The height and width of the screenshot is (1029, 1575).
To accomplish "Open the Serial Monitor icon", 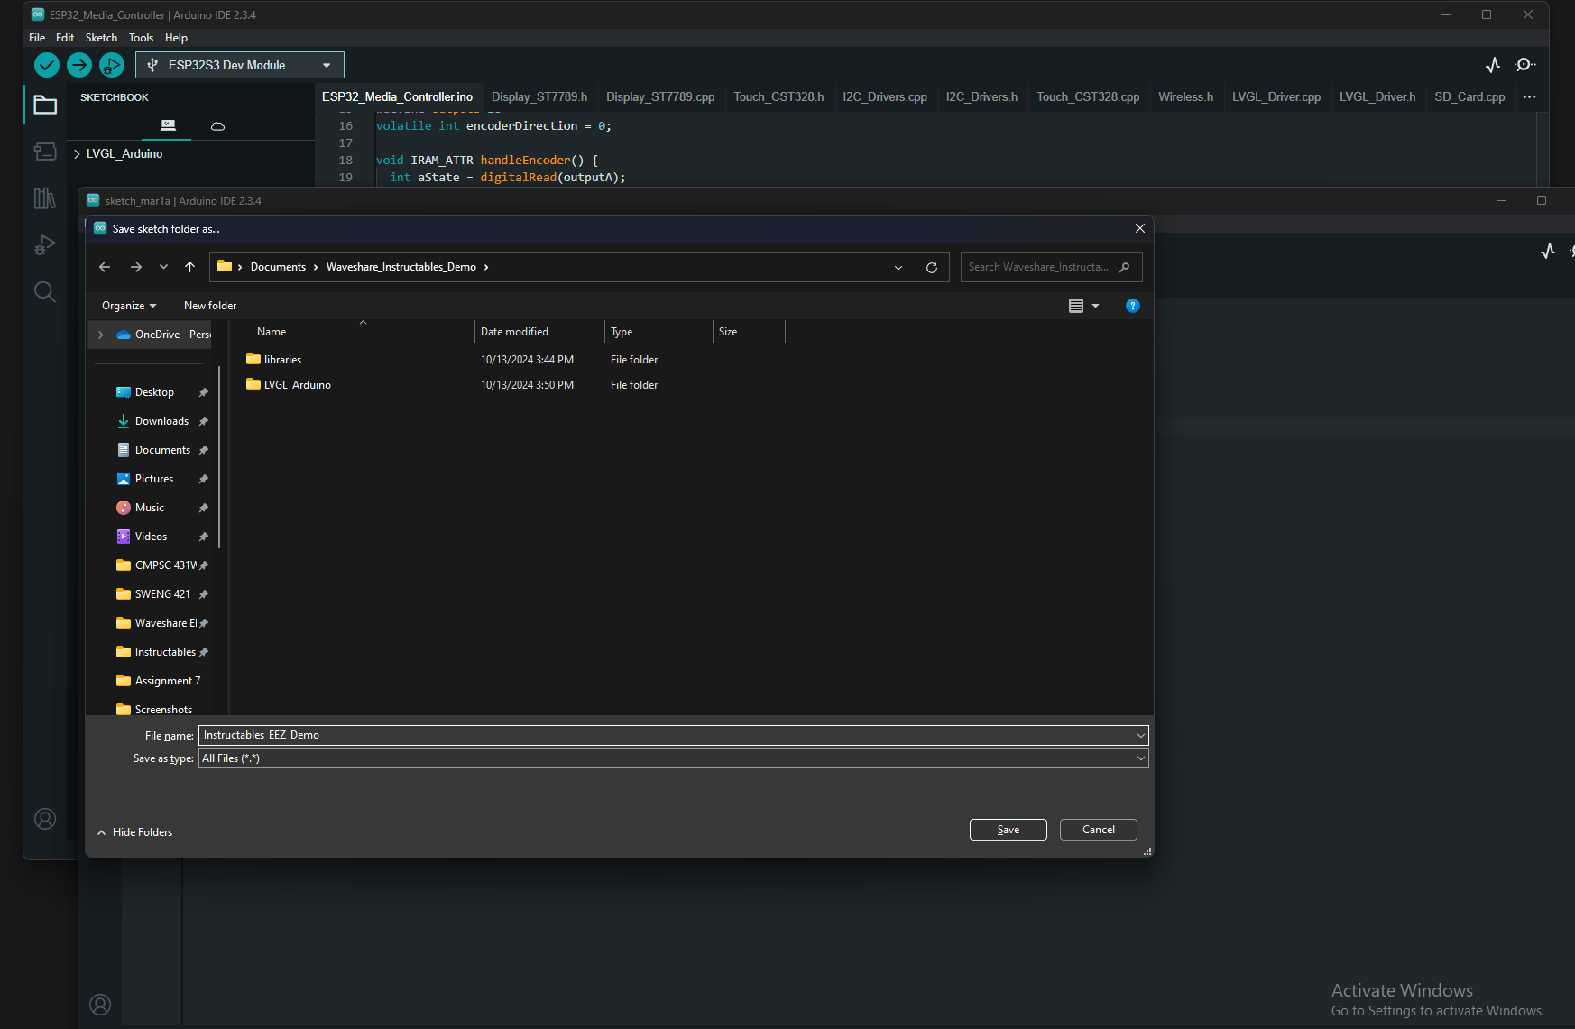I will [1525, 65].
